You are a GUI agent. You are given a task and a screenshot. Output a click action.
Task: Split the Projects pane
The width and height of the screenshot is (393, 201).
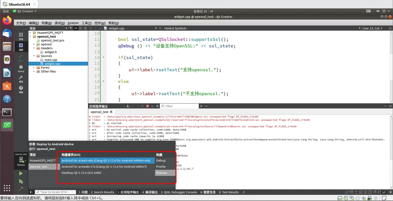click(81, 28)
